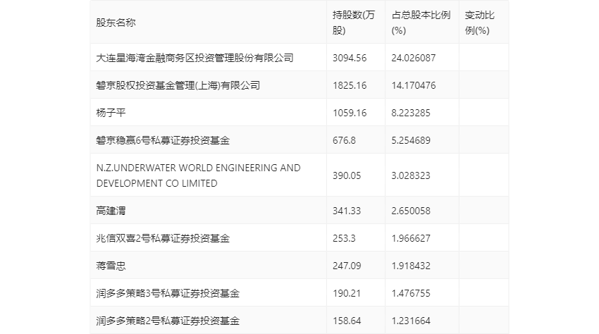Select the 占总股本比例(%) column header
The image size is (599, 334).
(421, 23)
